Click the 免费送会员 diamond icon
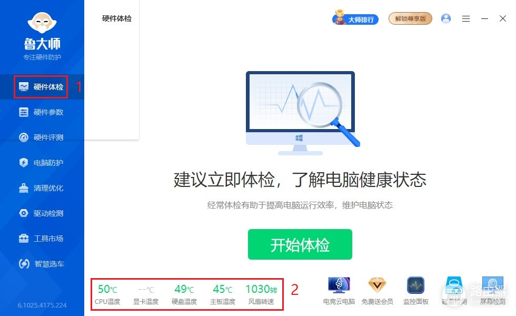This screenshot has width=516, height=316. (377, 285)
